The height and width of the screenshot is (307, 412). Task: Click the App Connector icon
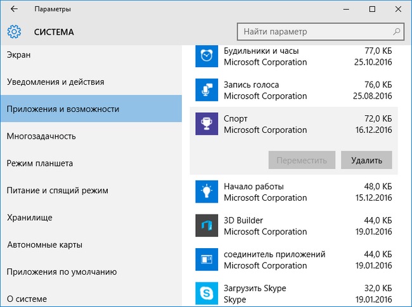pos(207,260)
